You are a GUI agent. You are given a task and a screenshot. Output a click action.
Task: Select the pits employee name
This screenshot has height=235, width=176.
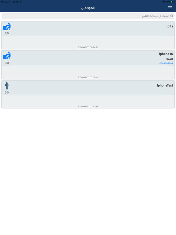click(x=170, y=26)
